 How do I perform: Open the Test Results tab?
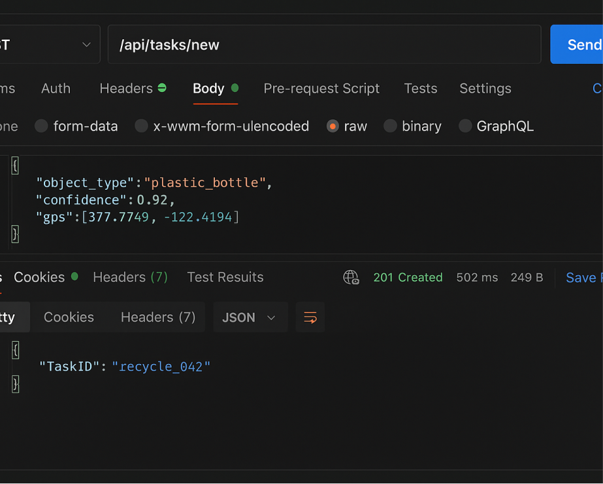225,277
